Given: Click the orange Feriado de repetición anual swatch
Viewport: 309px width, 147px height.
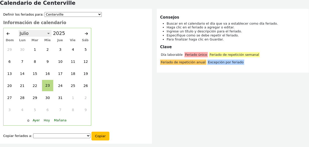Looking at the screenshot, I should pos(183,62).
